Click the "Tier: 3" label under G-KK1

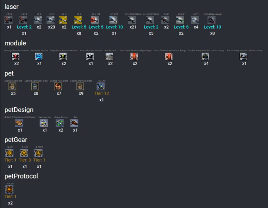coord(25,160)
